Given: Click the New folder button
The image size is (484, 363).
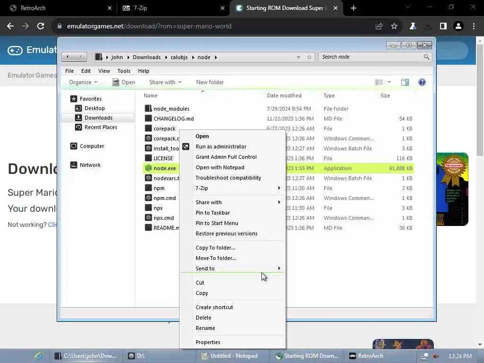Looking at the screenshot, I should pos(210,82).
